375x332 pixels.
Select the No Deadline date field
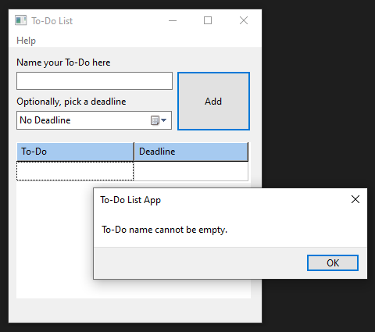tap(94, 120)
